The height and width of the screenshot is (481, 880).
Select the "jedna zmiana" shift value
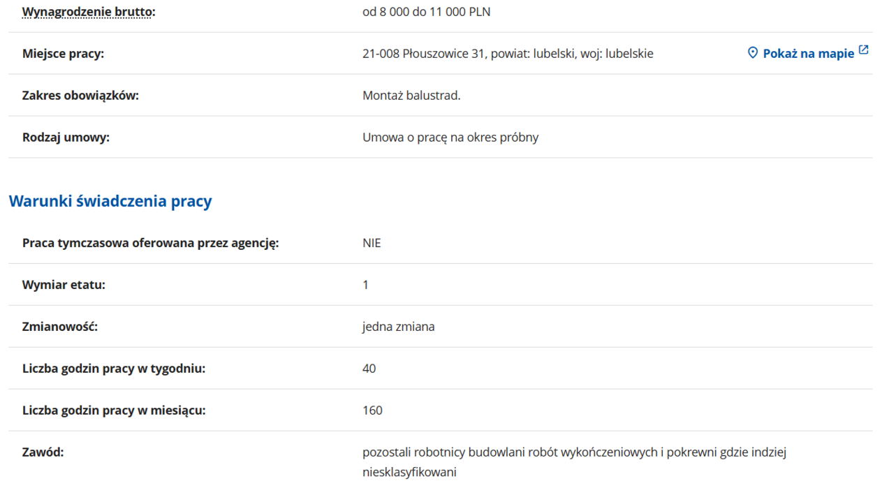pos(398,327)
